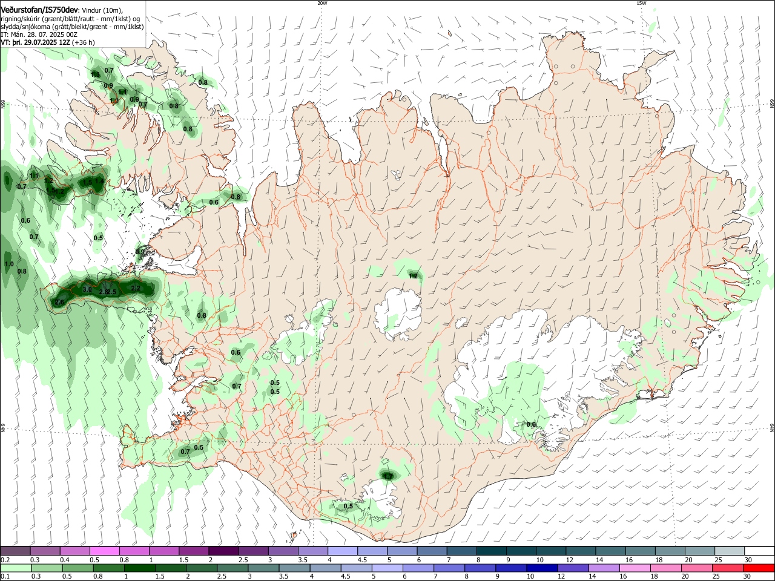775x581 pixels.
Task: Select the bright magenta 0.5–0.8 snow swatch
Action: point(105,551)
